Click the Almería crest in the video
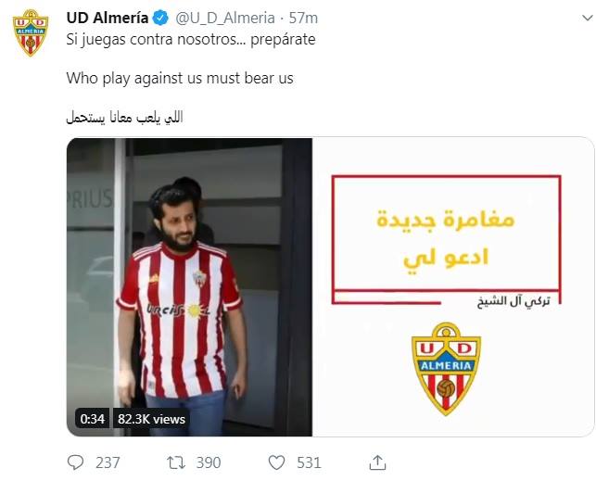The image size is (596, 481). point(446,369)
